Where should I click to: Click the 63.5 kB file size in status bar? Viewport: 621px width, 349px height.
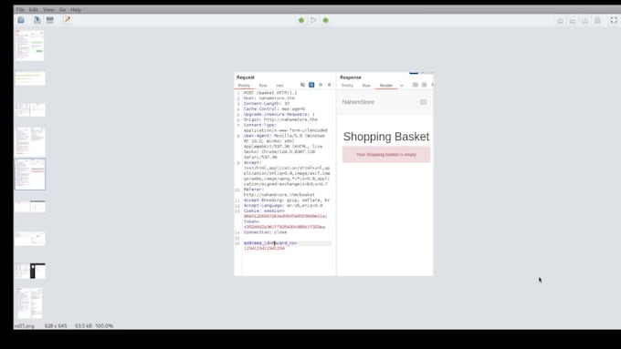pos(83,325)
